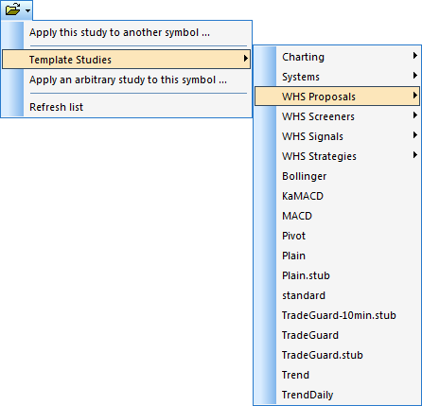Select the Bollinger template study
Screen dimensions: 422x406
pyautogui.click(x=337, y=176)
